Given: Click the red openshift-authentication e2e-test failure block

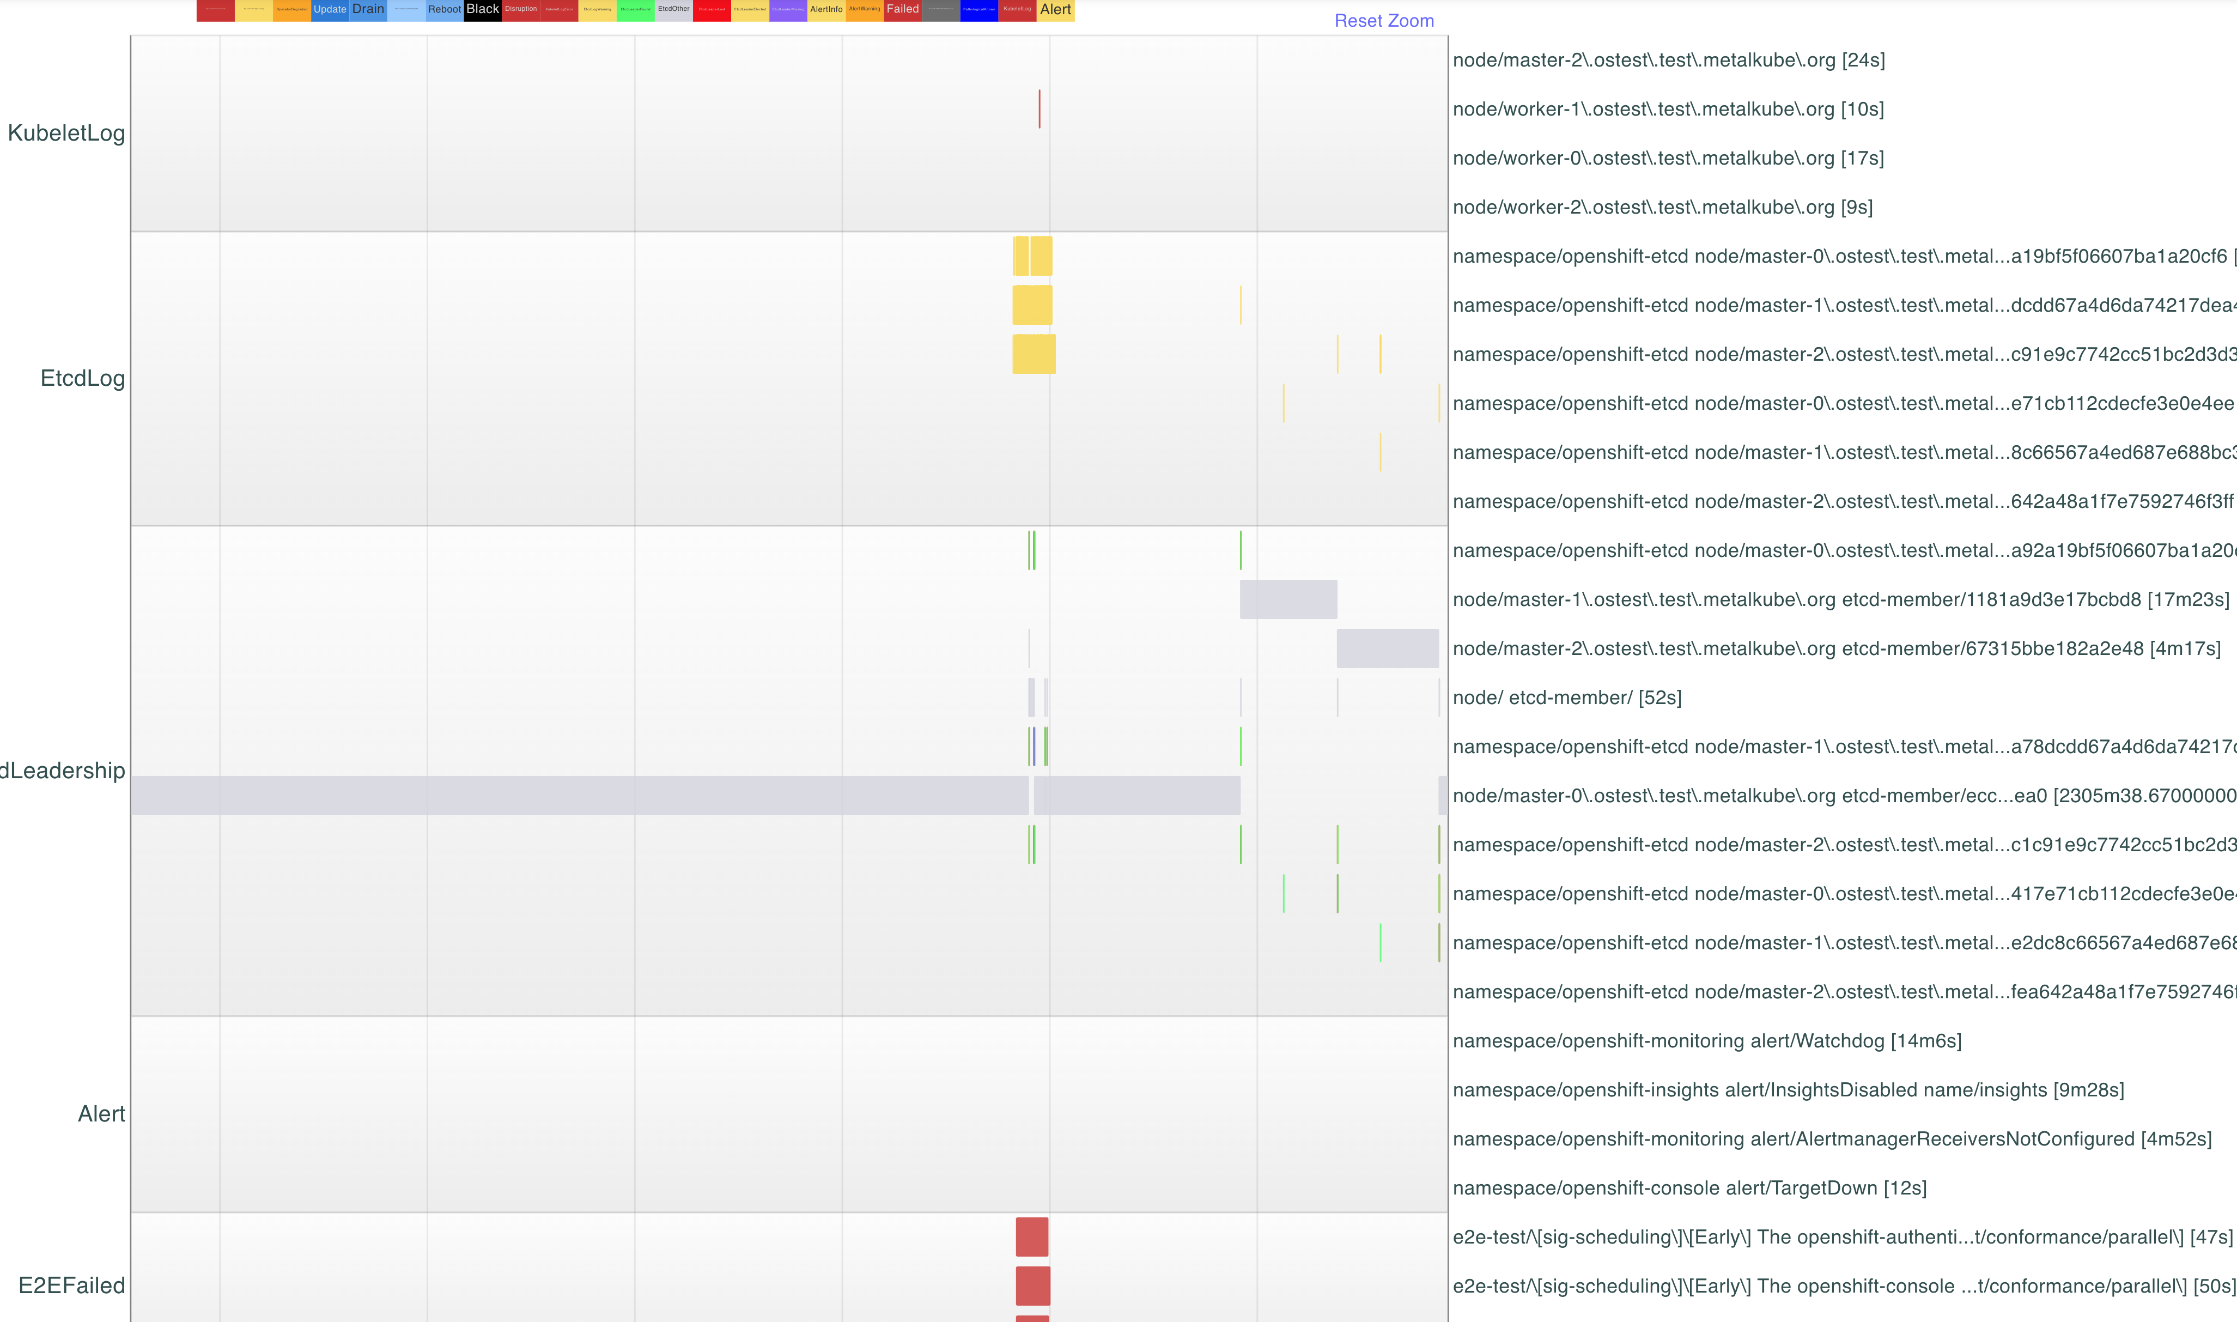Looking at the screenshot, I should coord(1031,1236).
